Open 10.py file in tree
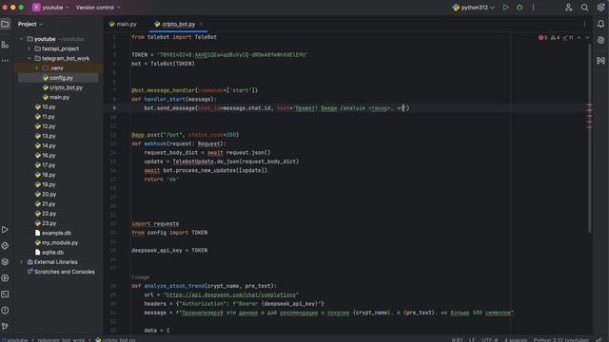The height and width of the screenshot is (342, 609). (x=45, y=107)
